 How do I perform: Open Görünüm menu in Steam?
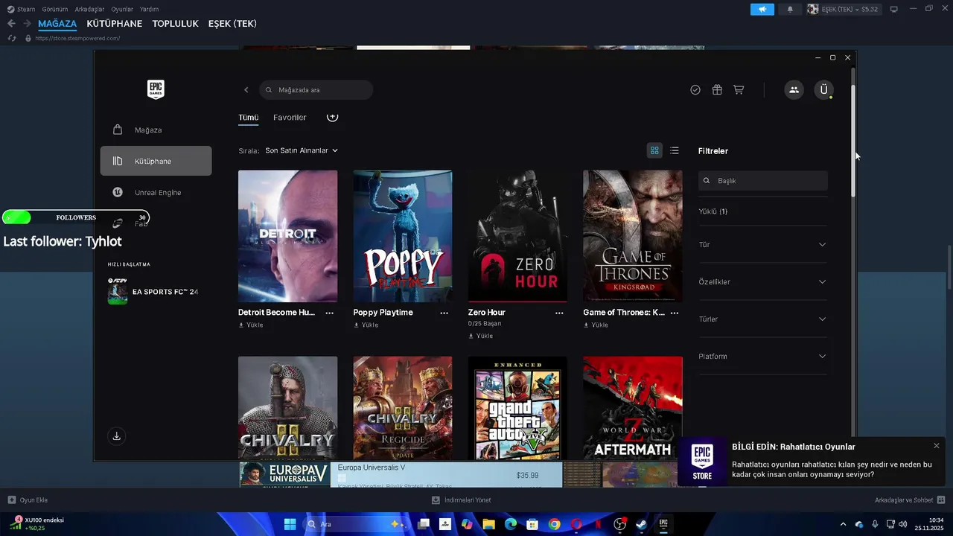click(55, 9)
